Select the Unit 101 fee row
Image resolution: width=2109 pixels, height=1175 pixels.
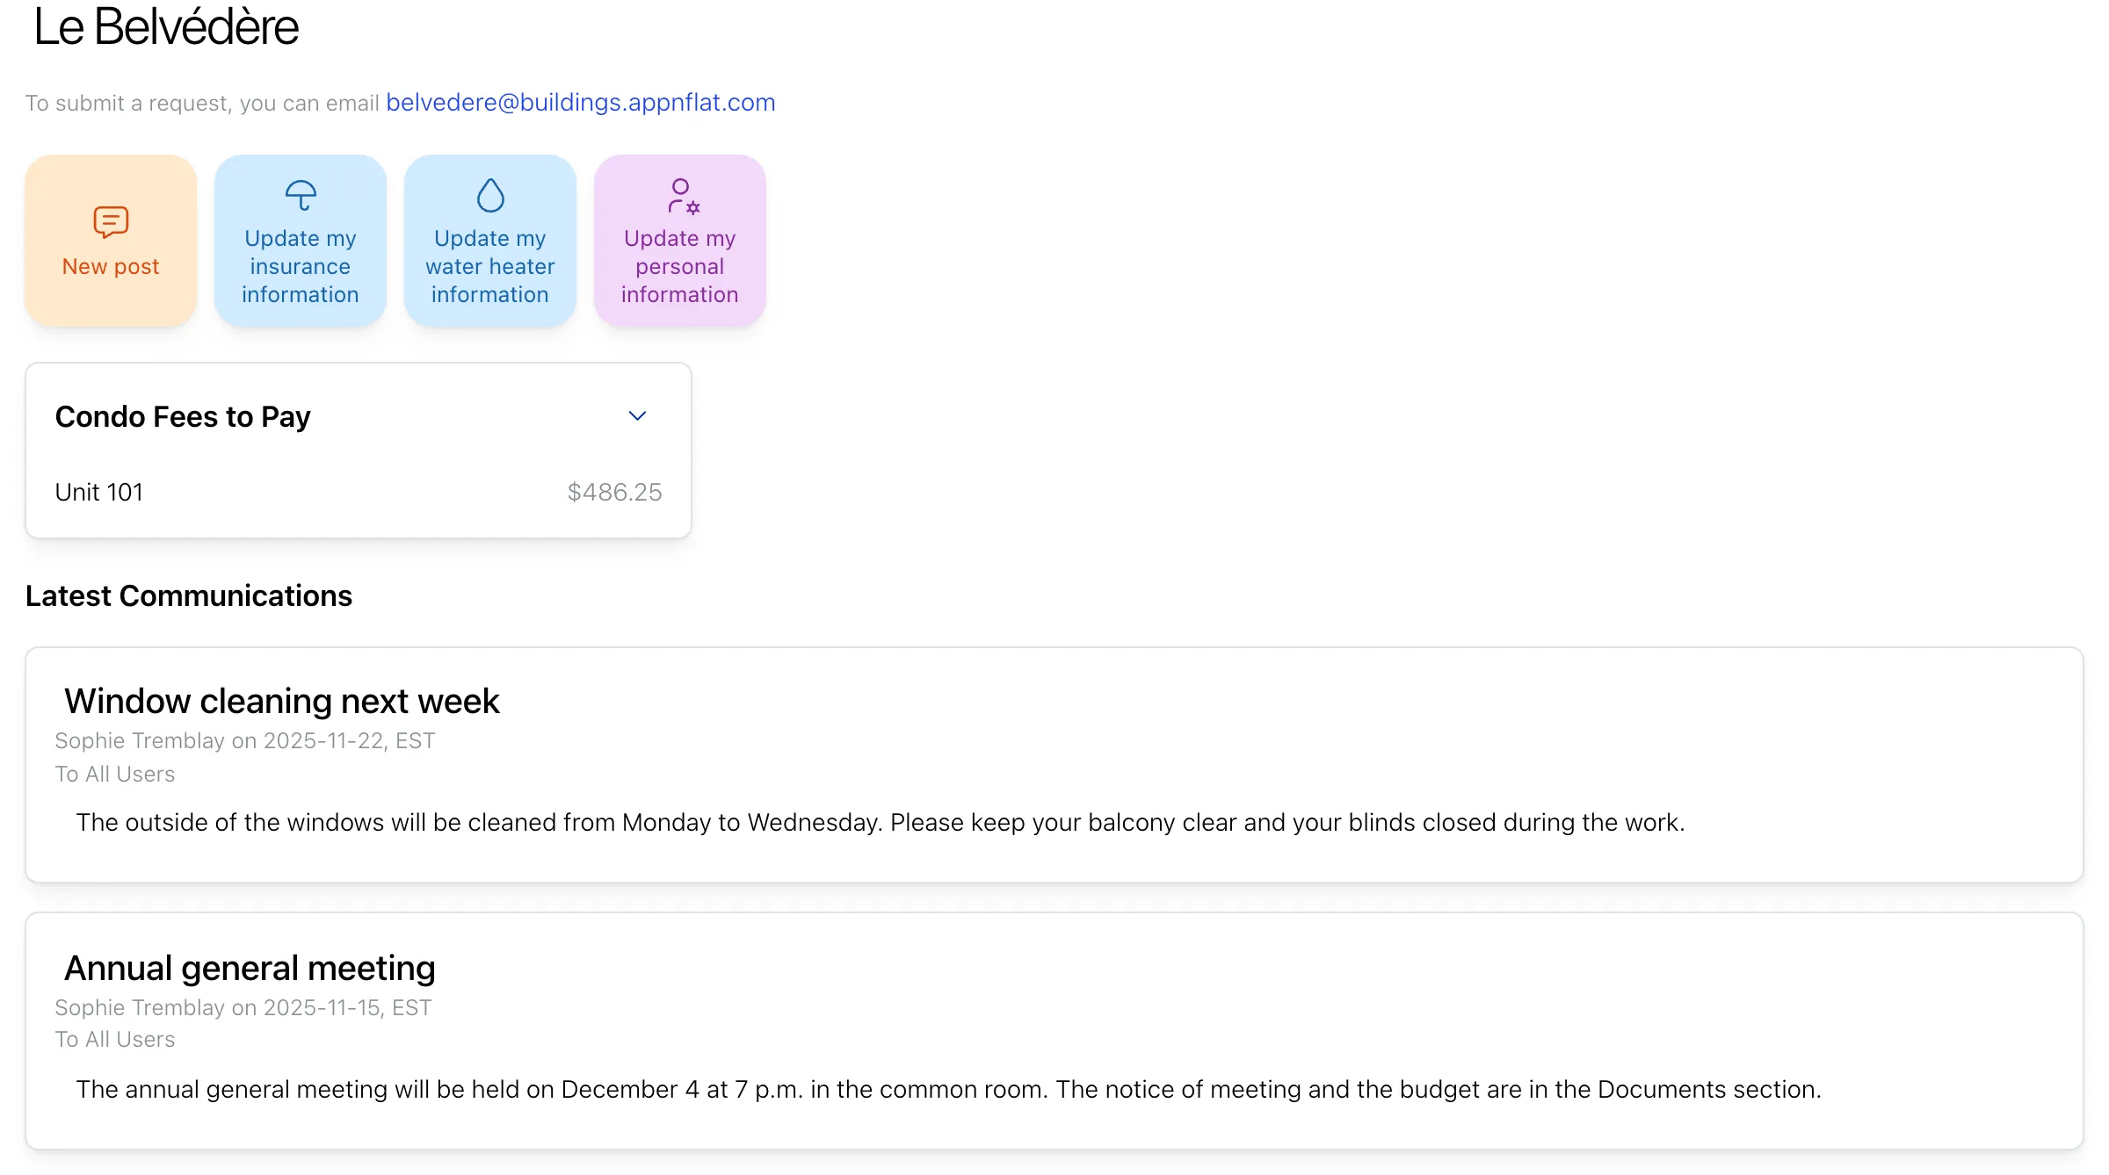pos(359,492)
